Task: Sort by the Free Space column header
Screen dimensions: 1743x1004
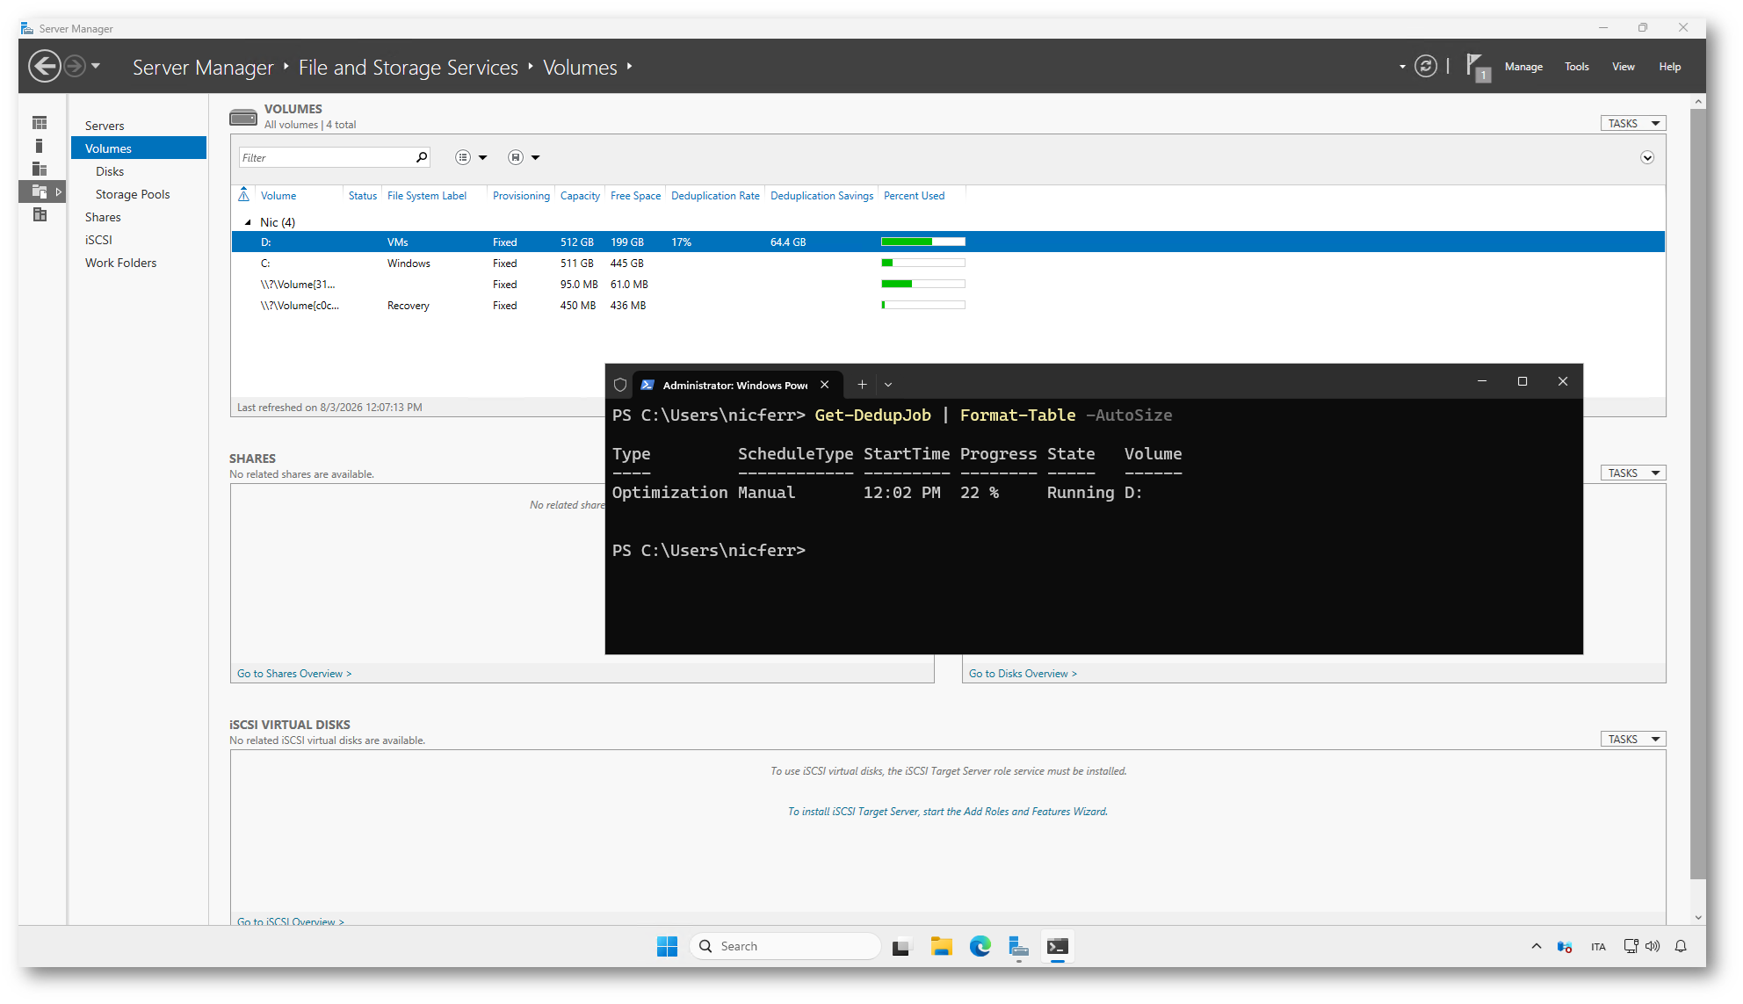Action: [x=635, y=196]
